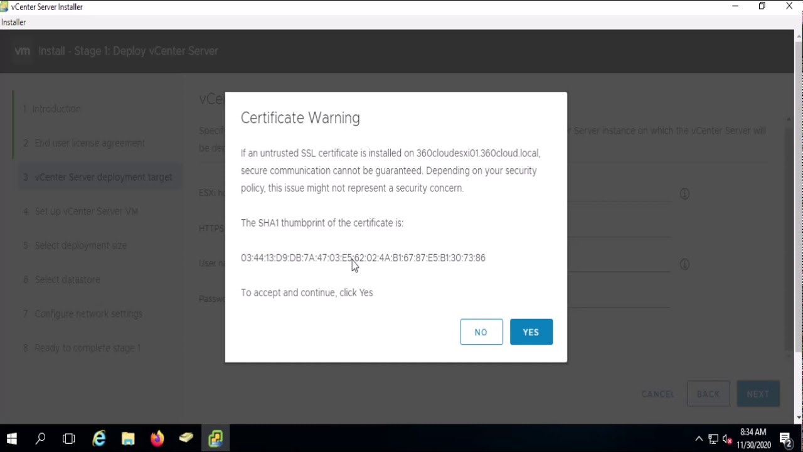The image size is (803, 452).
Task: Select step 8 Ready to complete stage 1
Action: [82, 348]
